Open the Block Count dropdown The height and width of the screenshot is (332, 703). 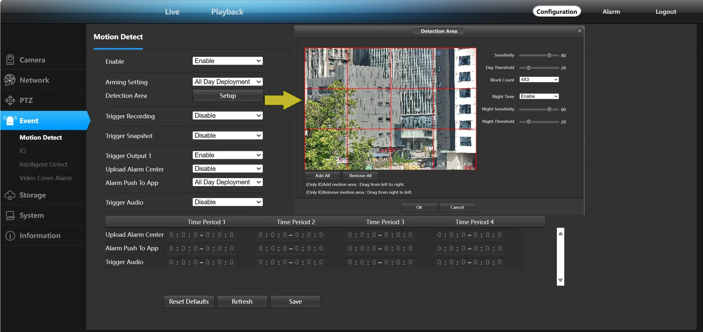539,79
